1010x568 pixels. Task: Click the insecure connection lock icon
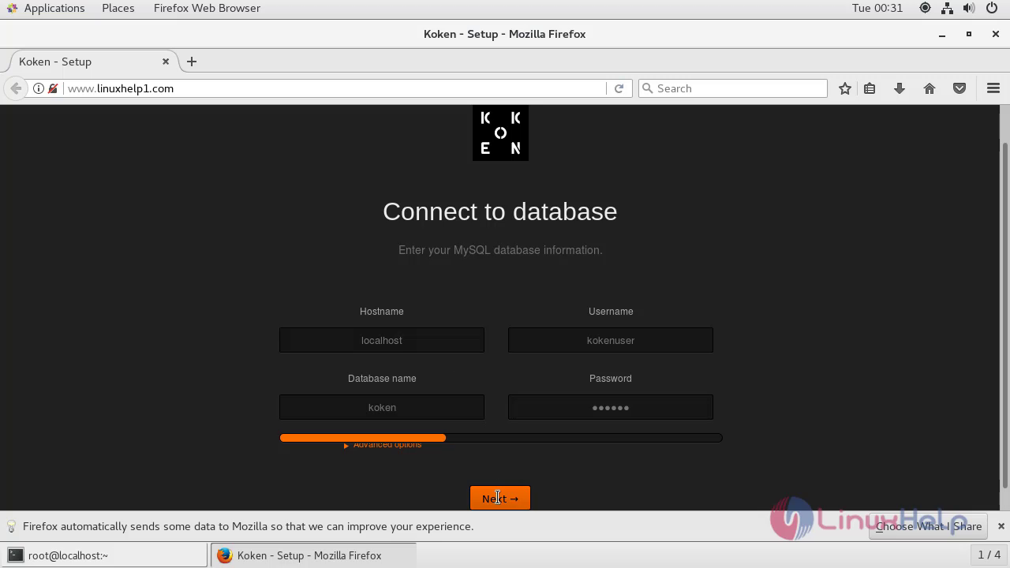(53, 88)
